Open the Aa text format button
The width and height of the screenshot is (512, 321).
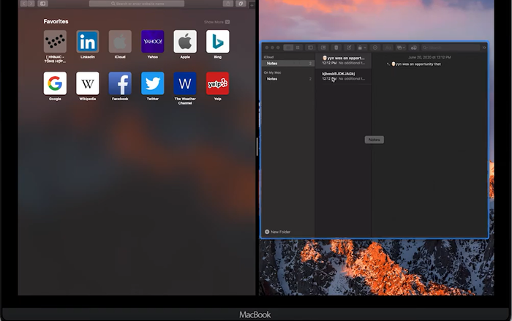click(x=388, y=48)
